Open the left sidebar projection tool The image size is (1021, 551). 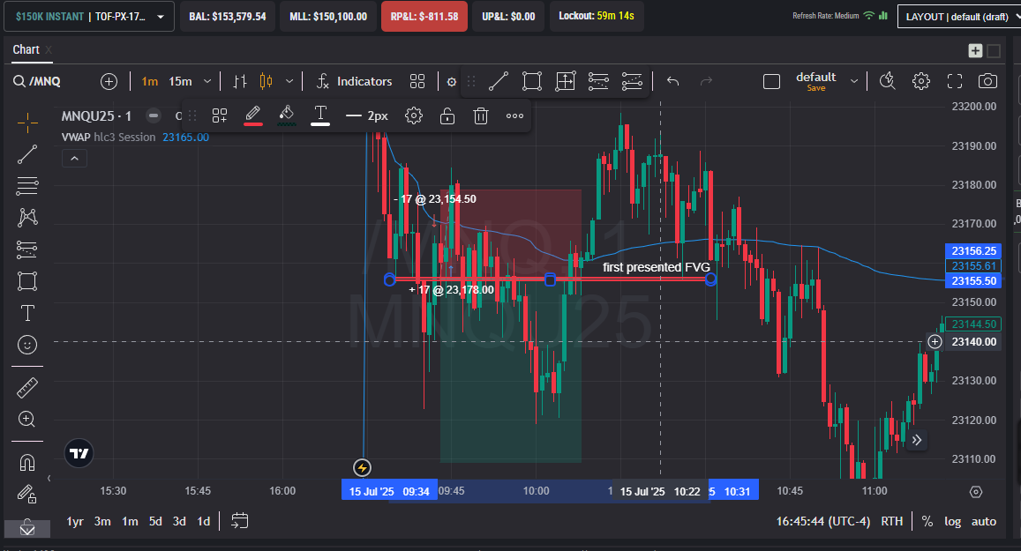(27, 249)
